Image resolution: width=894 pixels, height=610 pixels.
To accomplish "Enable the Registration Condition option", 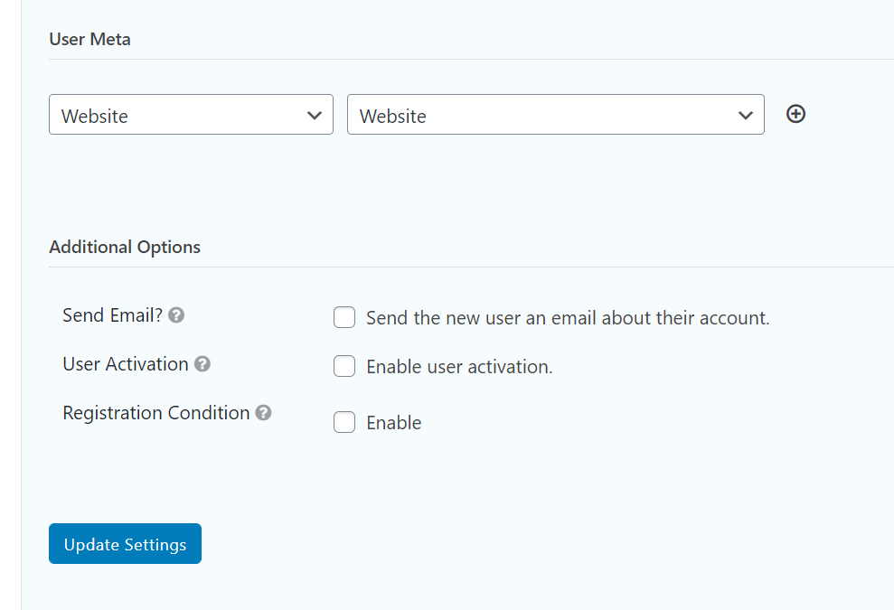I will [344, 422].
